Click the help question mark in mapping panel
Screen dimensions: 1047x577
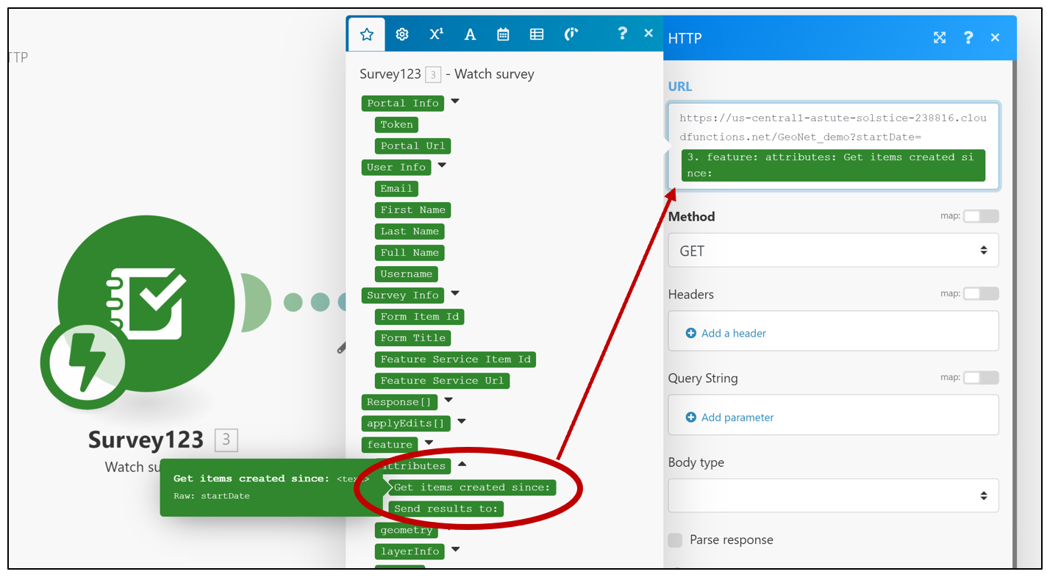click(x=623, y=33)
